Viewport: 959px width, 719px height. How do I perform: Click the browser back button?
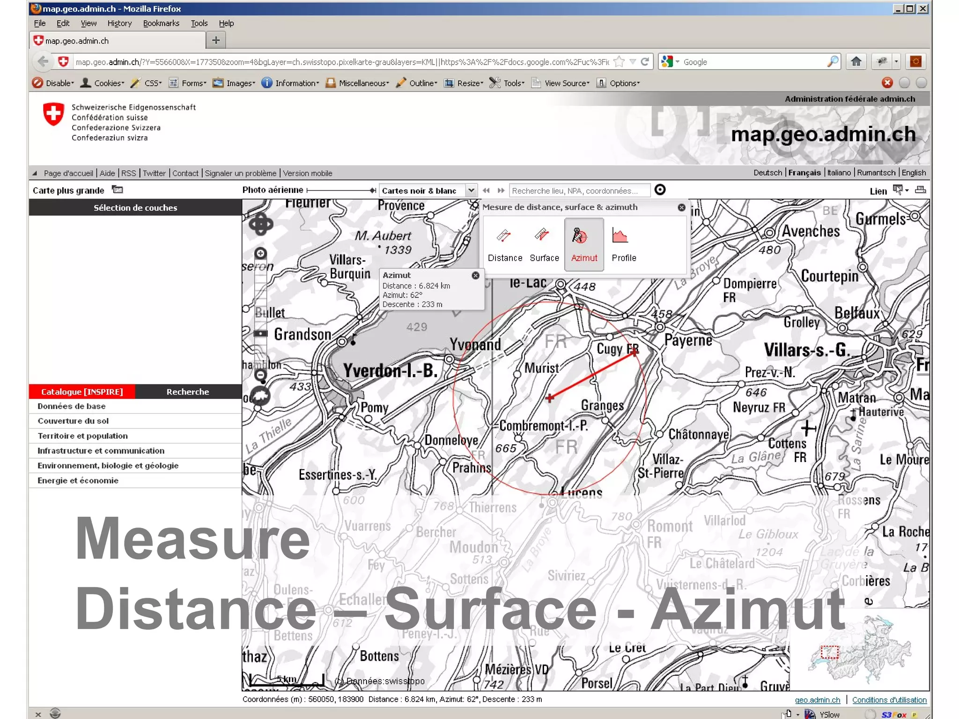pos(43,61)
